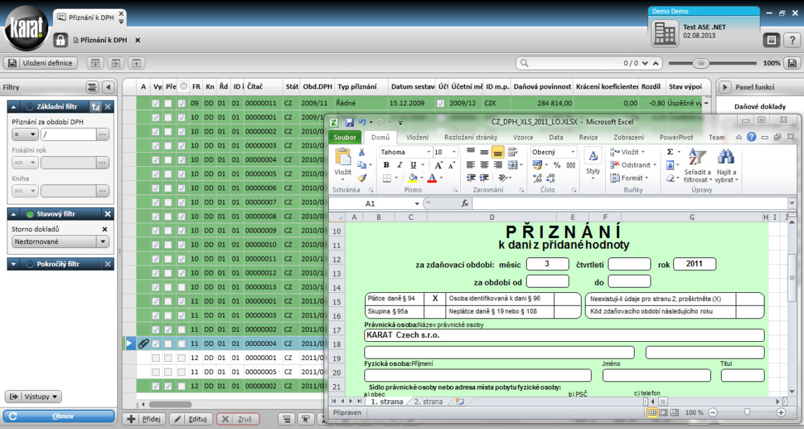Toggle Základní filtr active indicator
Image resolution: width=804 pixels, height=429 pixels.
coord(31,107)
